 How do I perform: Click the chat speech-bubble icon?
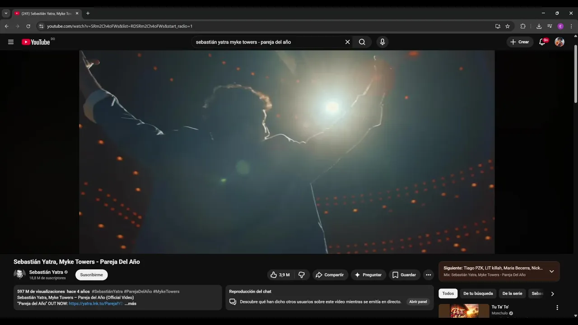pyautogui.click(x=233, y=302)
